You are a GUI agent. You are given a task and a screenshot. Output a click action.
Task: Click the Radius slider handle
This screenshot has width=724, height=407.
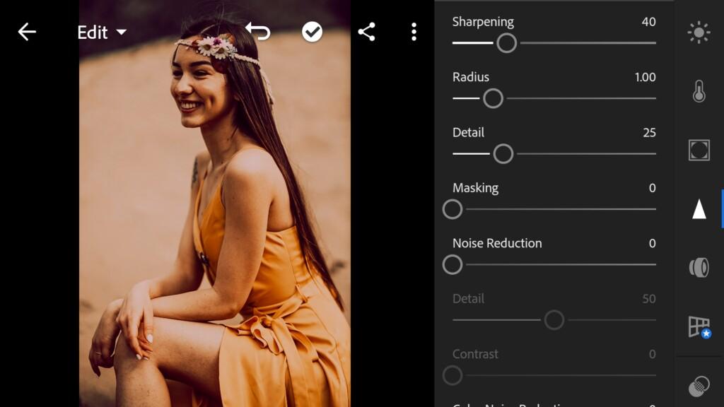tap(493, 98)
